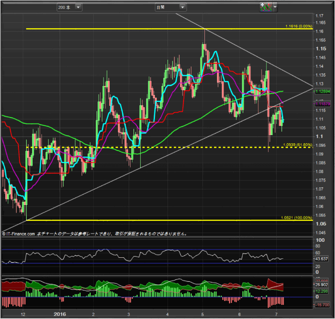Click the add indicator chart icon

pyautogui.click(x=266, y=7)
